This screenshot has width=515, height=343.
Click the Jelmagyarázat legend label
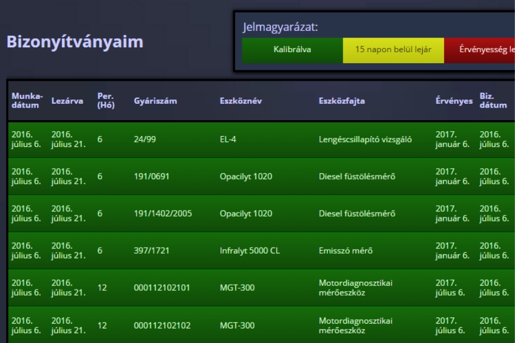[x=281, y=27]
